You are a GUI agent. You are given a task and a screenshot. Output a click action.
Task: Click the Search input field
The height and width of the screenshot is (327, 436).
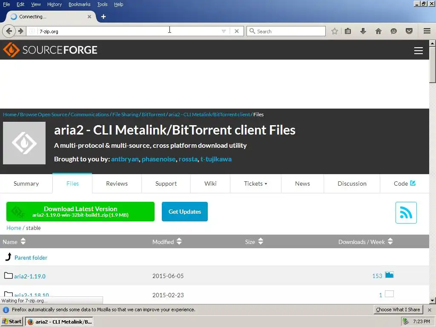[286, 31]
